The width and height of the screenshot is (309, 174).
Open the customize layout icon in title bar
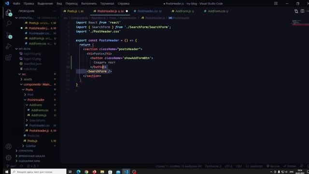(276, 3)
